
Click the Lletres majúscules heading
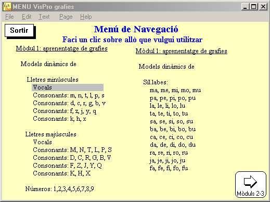[51, 134]
